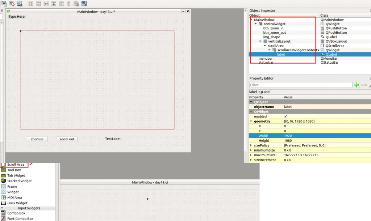
Task: Click the Lay Out in Grid icon
Action: tap(61, 4)
